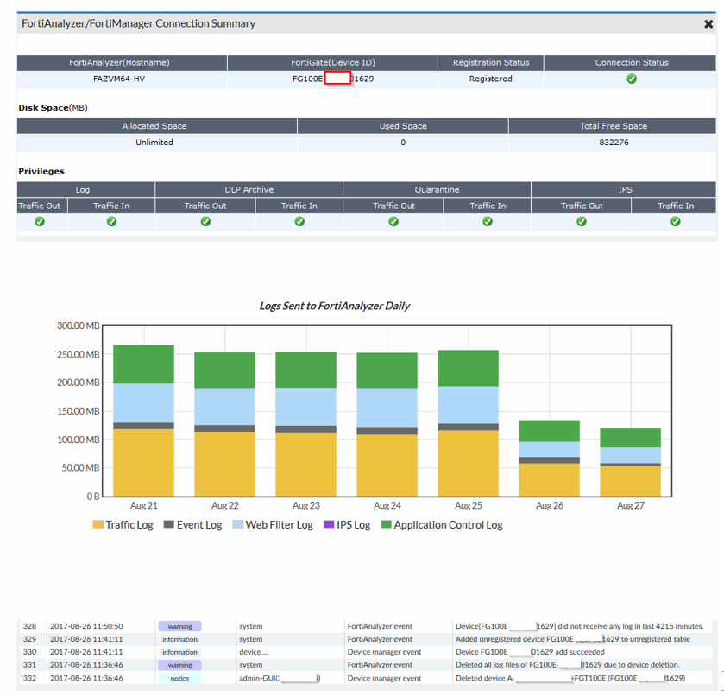Select FAZVM64-HV hostname cell
724x697 pixels.
120,79
